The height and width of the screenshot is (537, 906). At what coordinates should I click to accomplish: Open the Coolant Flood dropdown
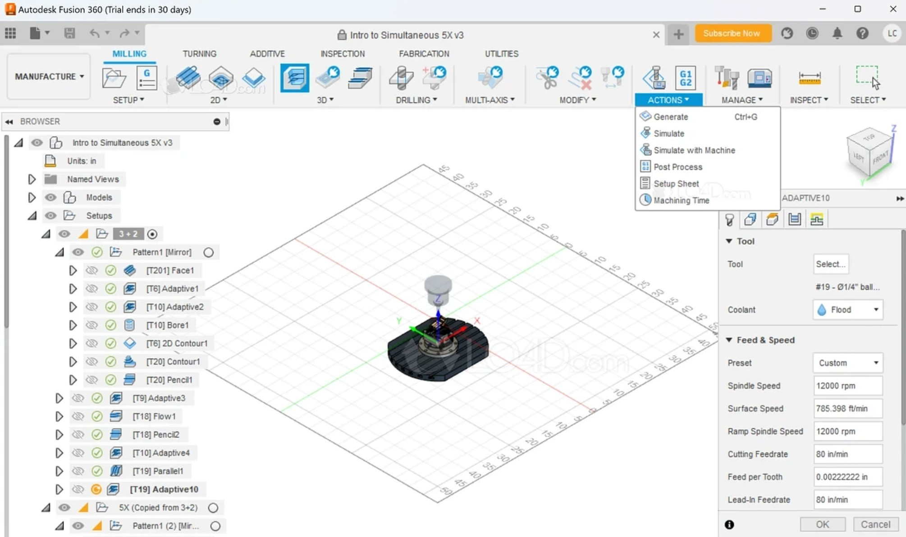[848, 309]
